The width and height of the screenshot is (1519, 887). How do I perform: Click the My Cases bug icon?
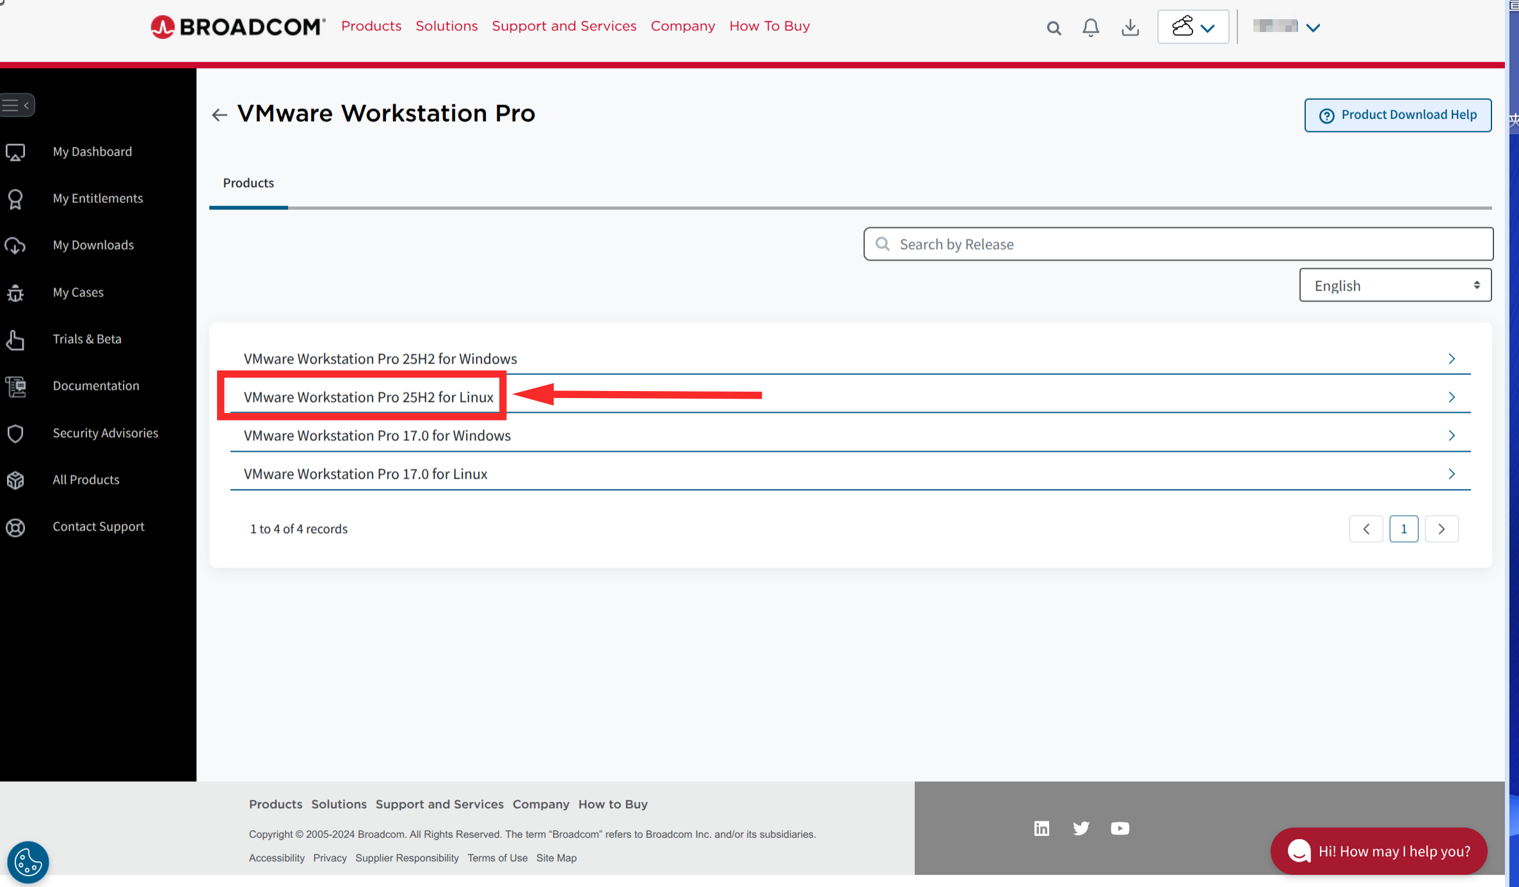(x=15, y=292)
